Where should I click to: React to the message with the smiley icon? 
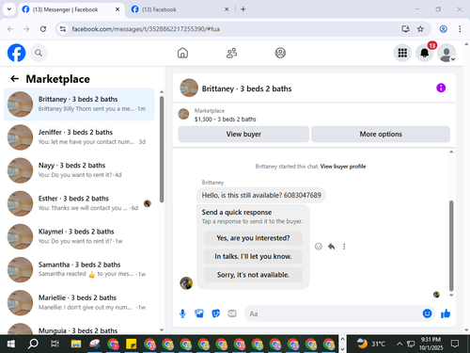(319, 247)
